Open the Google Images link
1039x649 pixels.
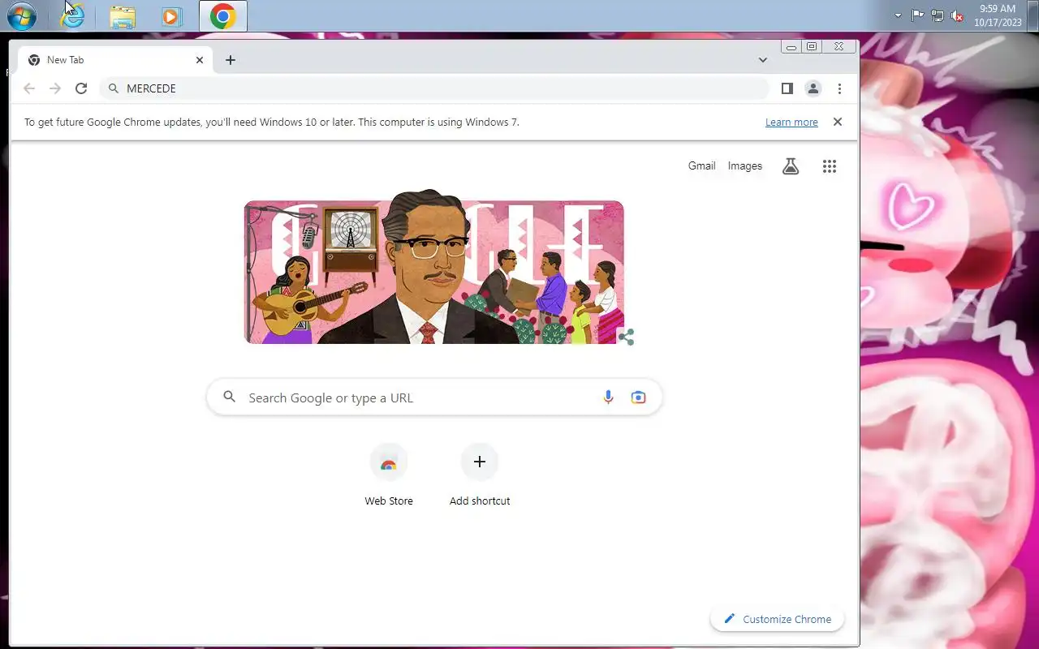[744, 165]
